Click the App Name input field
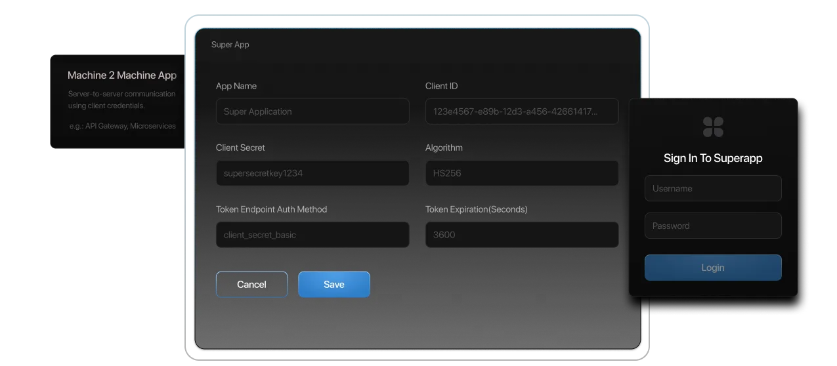 coord(312,112)
